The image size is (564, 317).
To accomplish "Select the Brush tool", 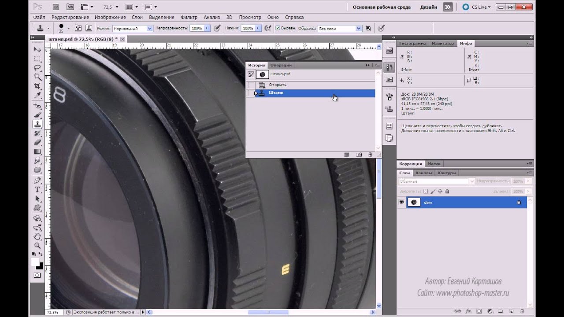I will click(37, 115).
